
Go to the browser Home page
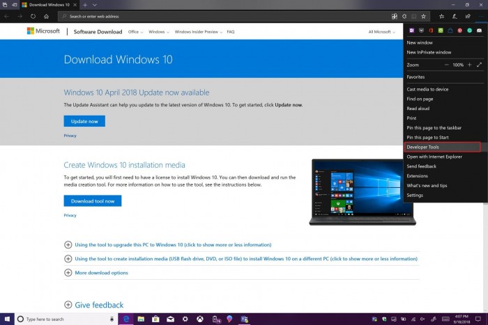(47, 17)
